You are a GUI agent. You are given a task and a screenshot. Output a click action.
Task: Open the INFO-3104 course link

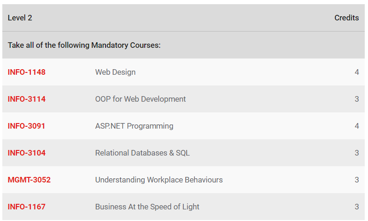[27, 153]
